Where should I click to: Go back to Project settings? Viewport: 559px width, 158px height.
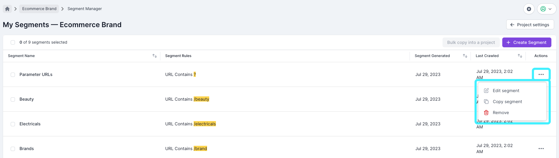pos(530,25)
